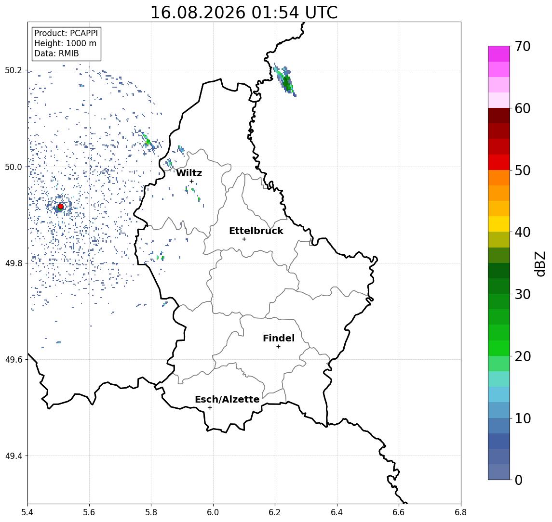Click the dark green 30 dBZ colorbar swatch
Viewport: 552px width, 522px height.
(x=499, y=286)
